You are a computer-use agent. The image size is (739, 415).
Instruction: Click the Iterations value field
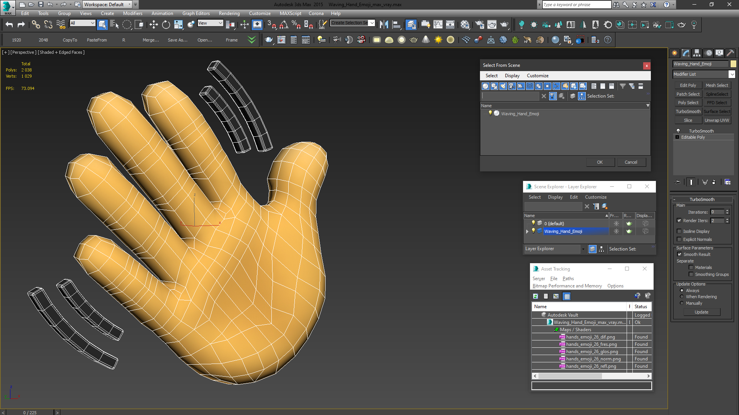[x=717, y=212]
